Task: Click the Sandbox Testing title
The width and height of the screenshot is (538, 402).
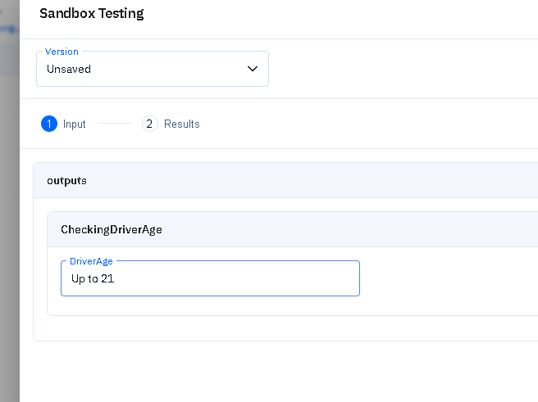Action: click(92, 14)
